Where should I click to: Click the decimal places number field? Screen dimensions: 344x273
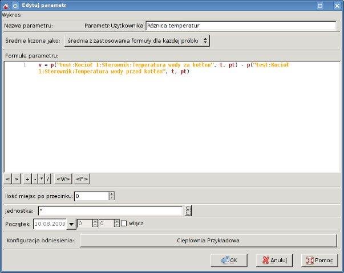pos(91,196)
